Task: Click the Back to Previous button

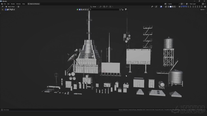Action: [x=34, y=4]
